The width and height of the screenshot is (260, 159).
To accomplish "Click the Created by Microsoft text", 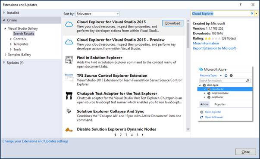I will pos(209,24).
